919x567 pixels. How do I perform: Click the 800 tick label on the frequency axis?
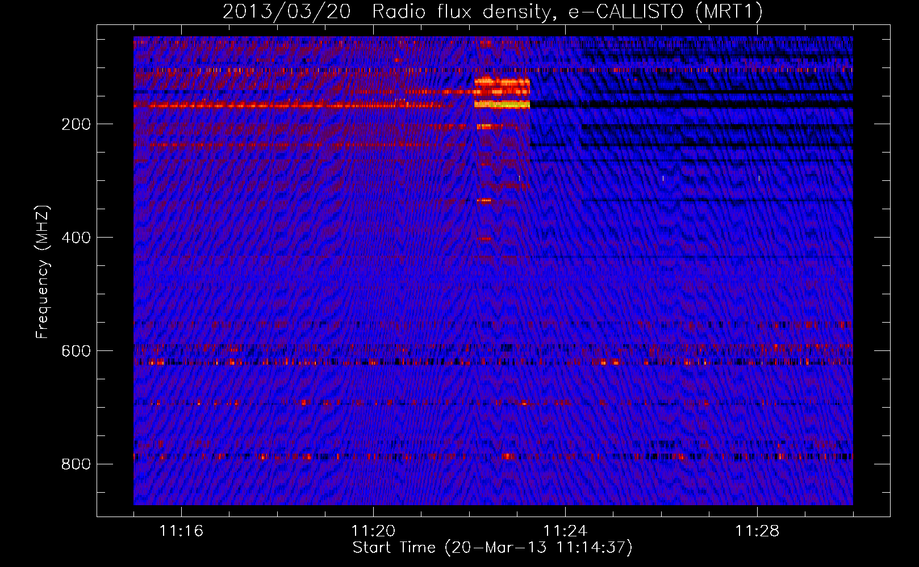pos(76,464)
